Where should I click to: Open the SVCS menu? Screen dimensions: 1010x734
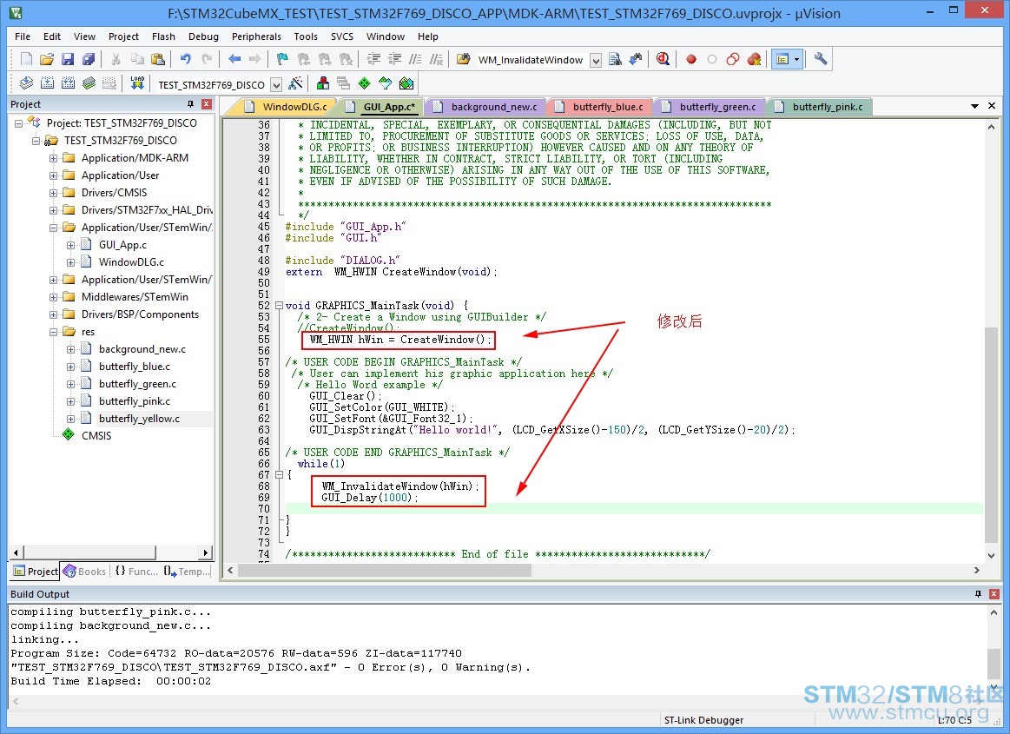pos(342,36)
